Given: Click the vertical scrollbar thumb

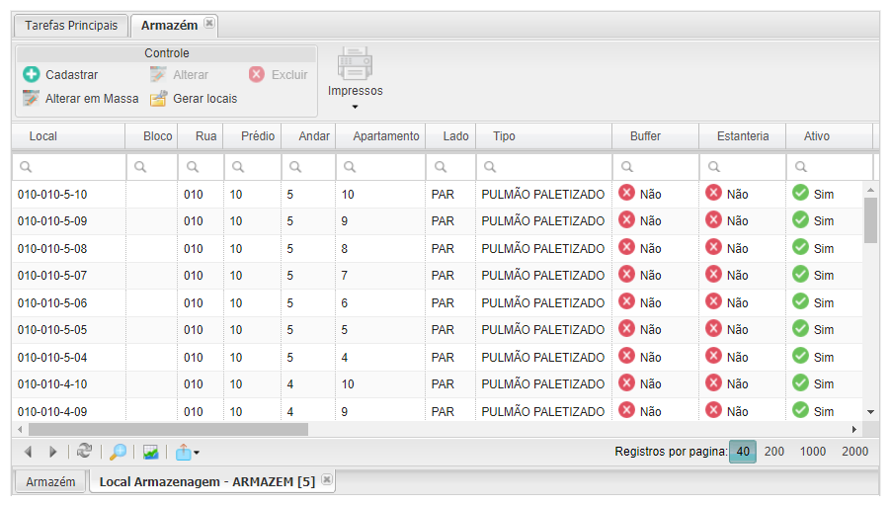Looking at the screenshot, I should pyautogui.click(x=870, y=220).
